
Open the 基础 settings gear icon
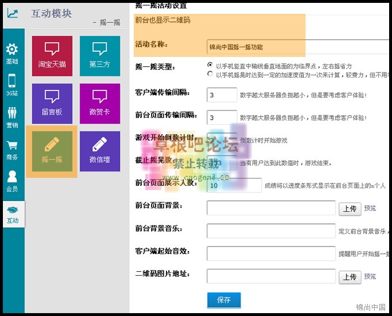click(12, 49)
